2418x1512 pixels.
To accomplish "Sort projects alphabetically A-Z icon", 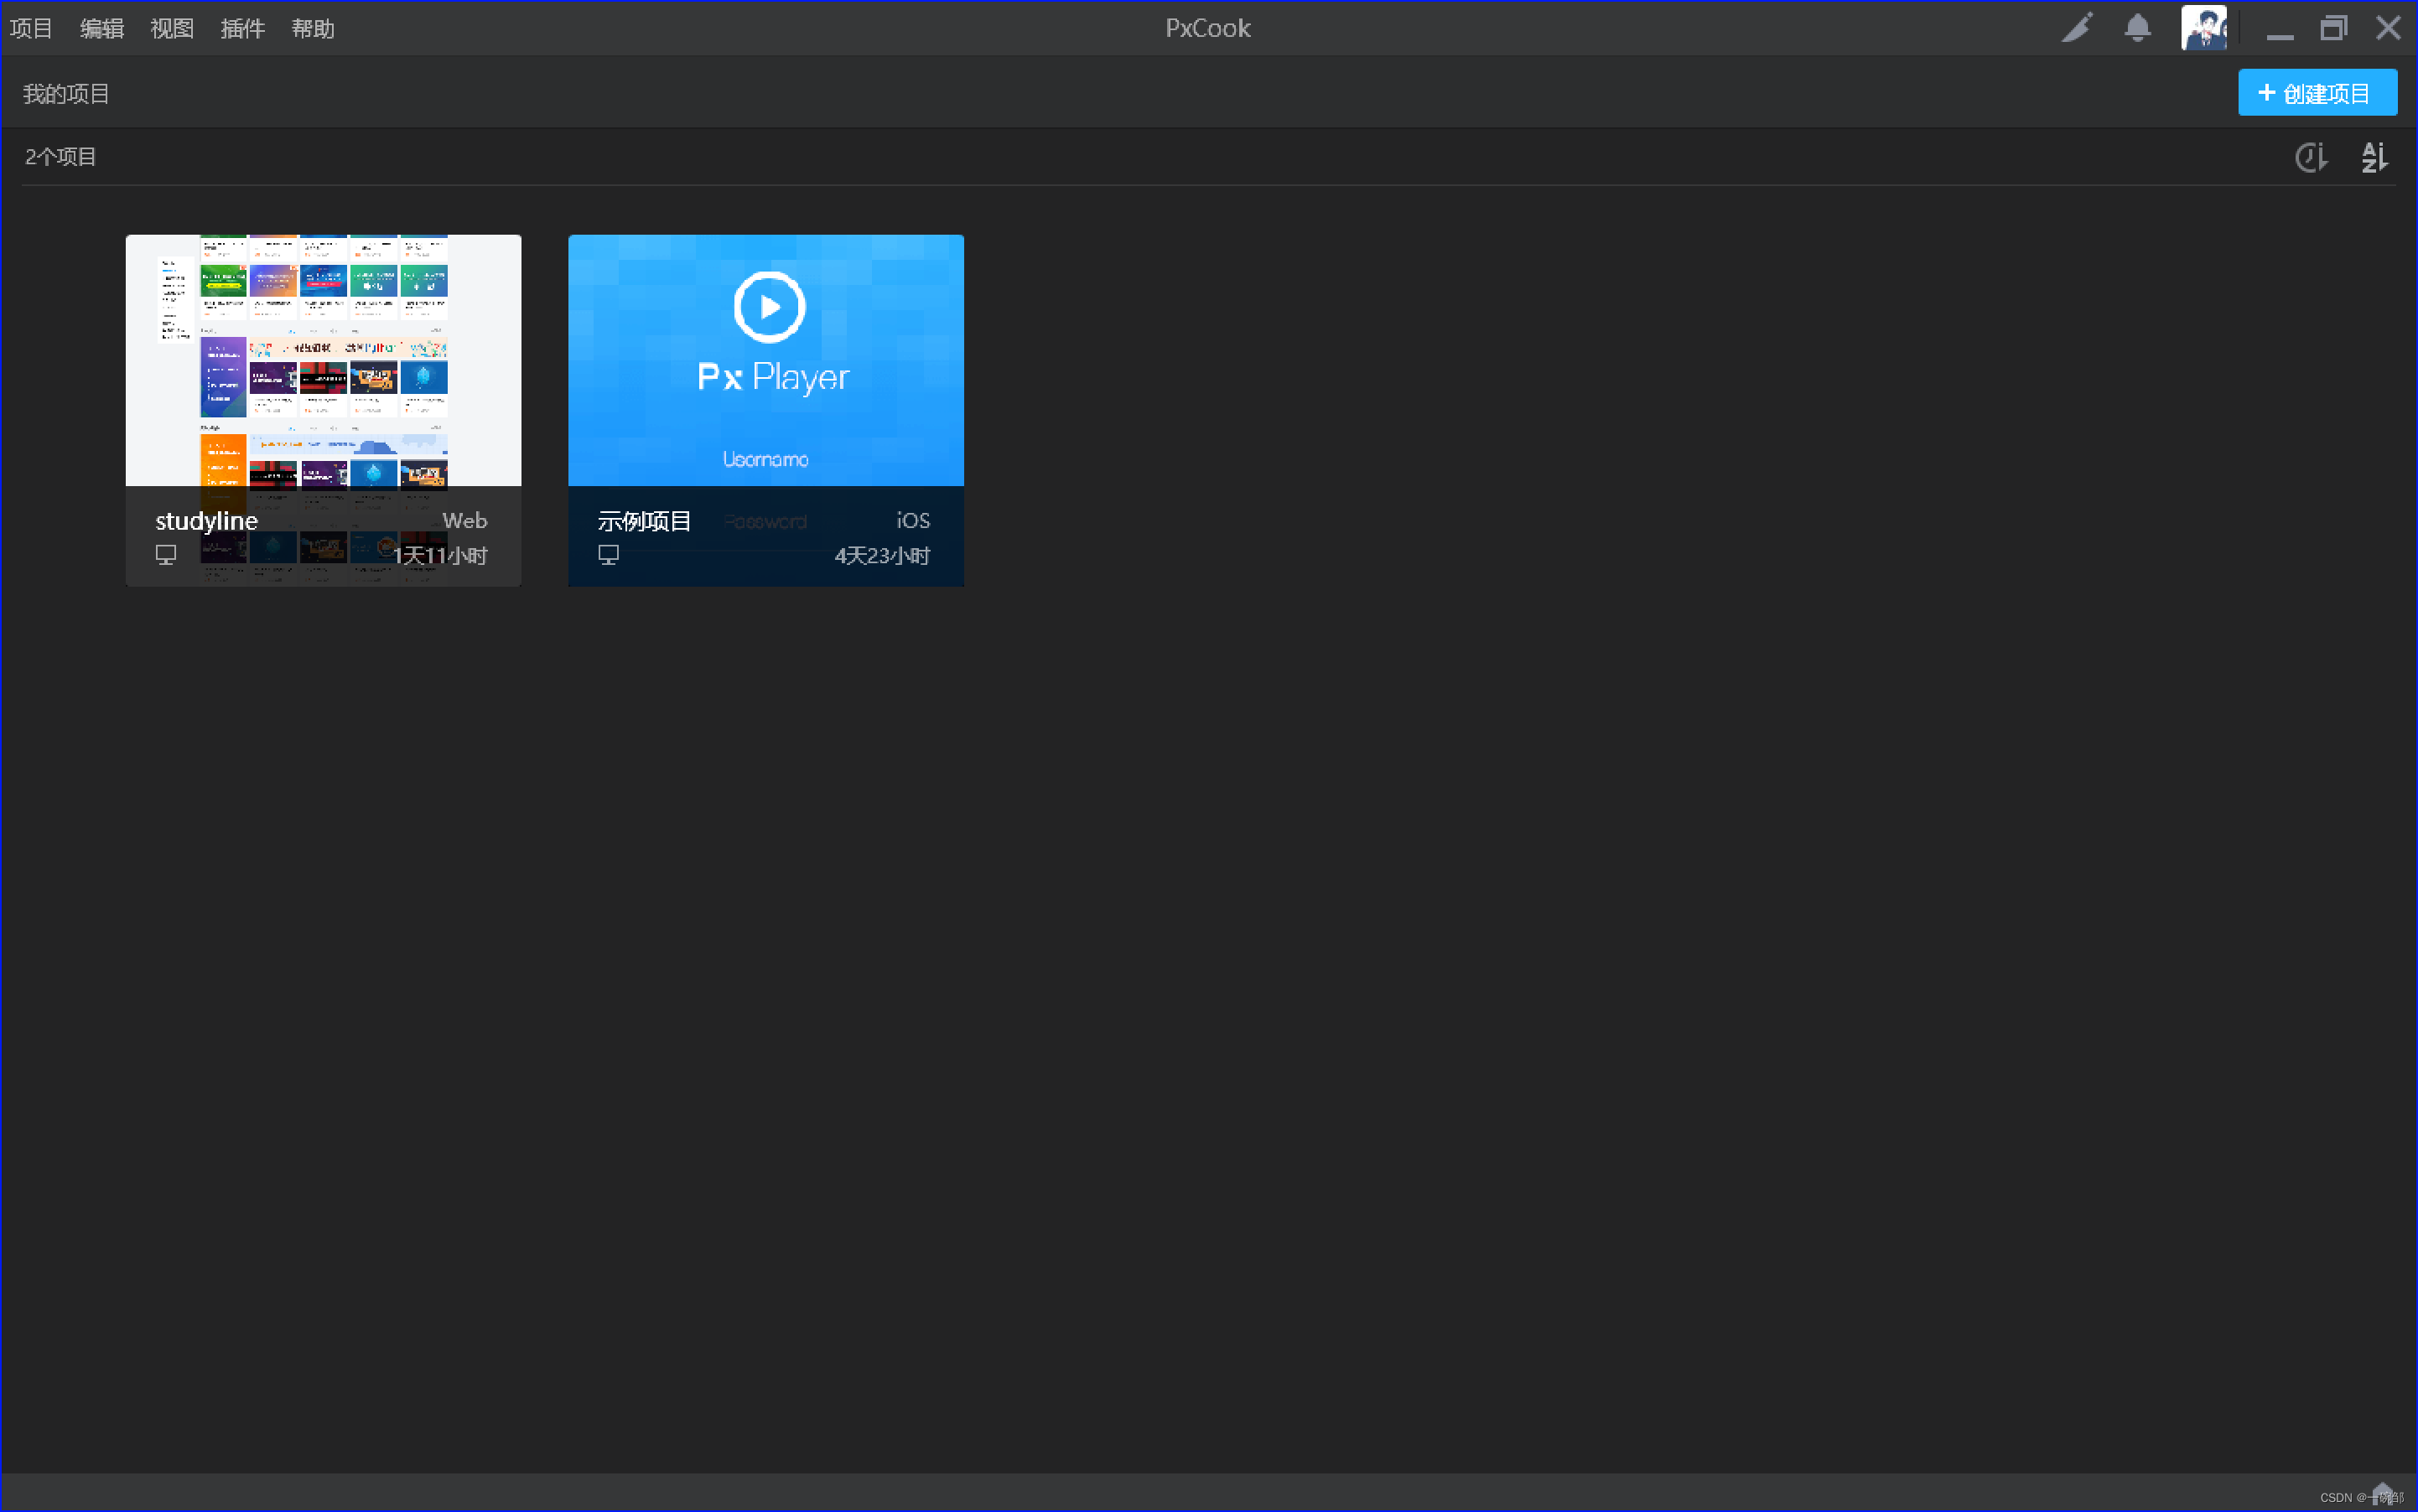I will point(2374,157).
